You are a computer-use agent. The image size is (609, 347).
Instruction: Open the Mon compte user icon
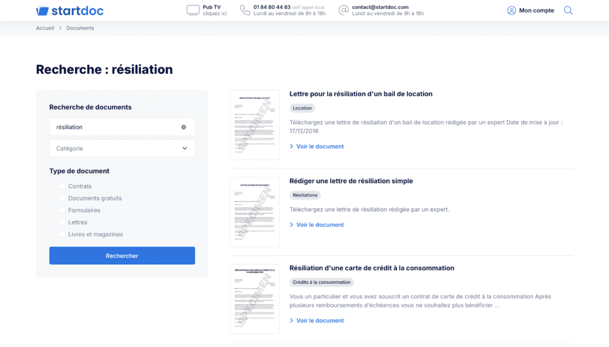click(511, 10)
